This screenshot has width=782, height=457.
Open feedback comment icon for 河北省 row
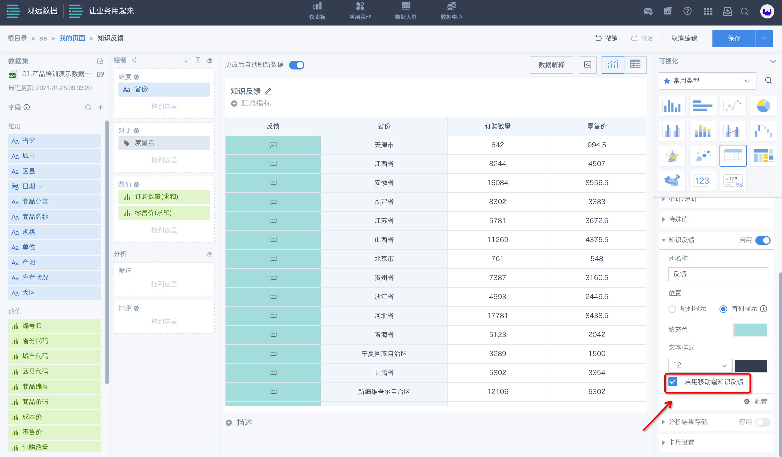pyautogui.click(x=273, y=315)
